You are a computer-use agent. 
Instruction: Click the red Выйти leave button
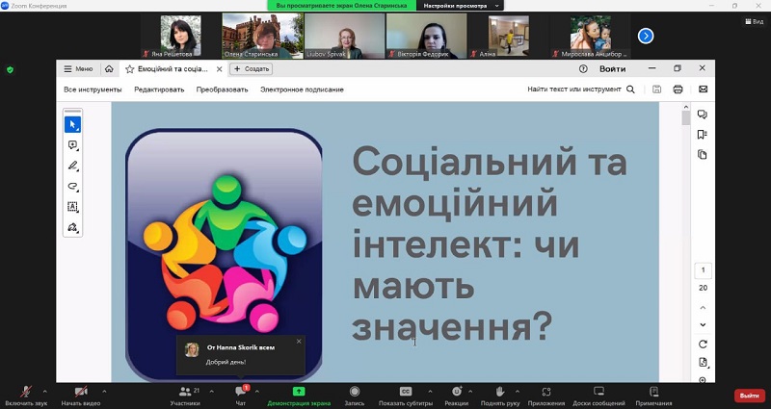coord(749,396)
